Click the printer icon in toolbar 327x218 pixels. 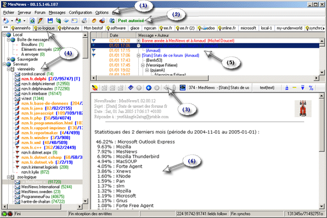[x=84, y=21]
